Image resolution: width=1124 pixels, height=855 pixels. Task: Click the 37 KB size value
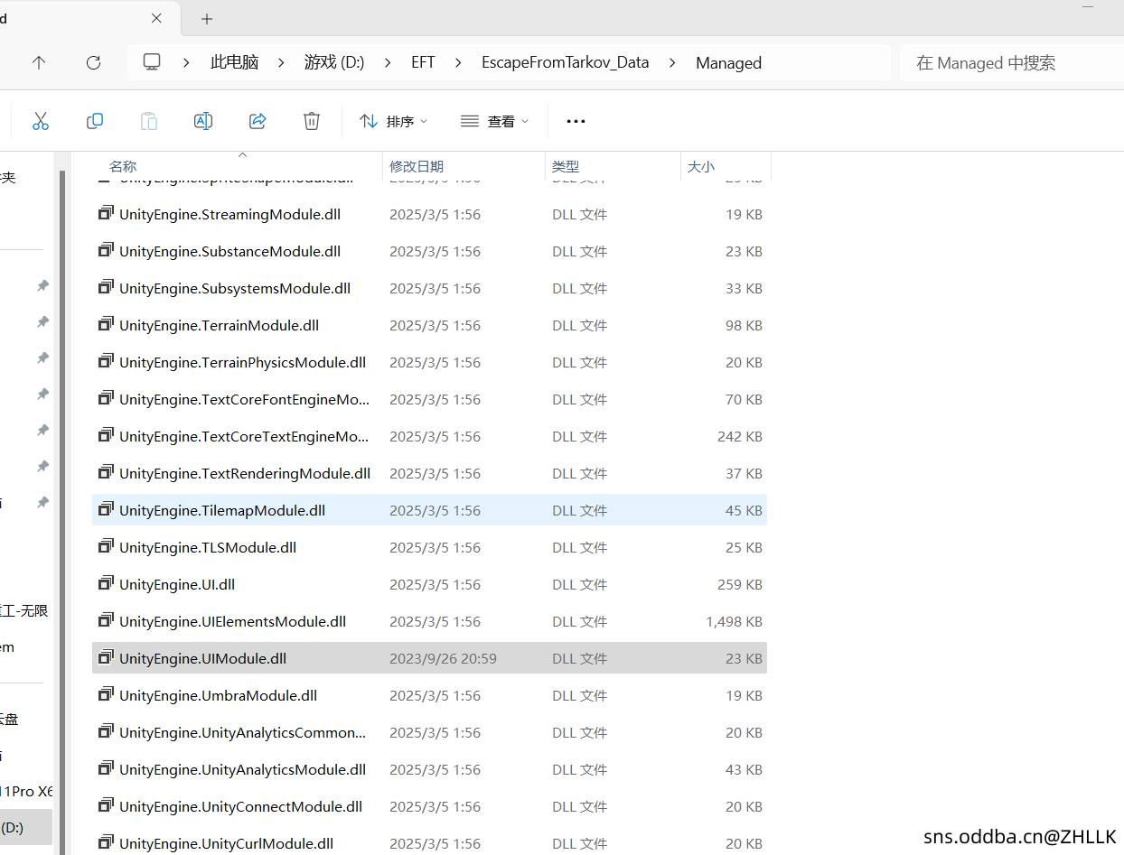point(744,473)
